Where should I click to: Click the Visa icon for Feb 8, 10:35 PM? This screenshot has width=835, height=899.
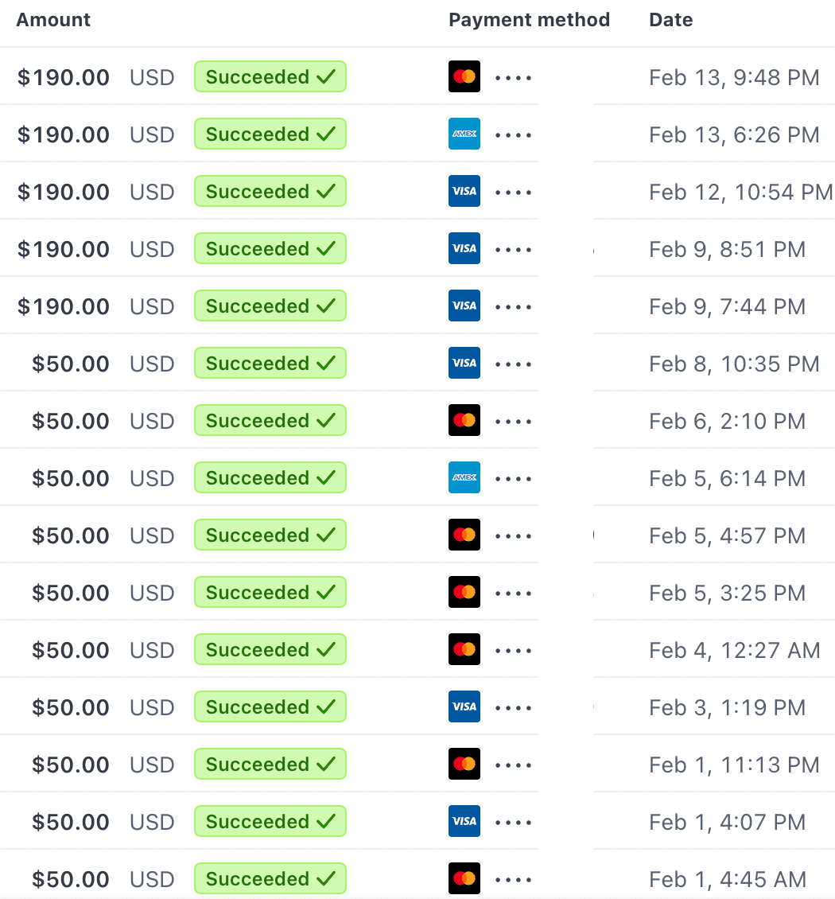tap(464, 363)
